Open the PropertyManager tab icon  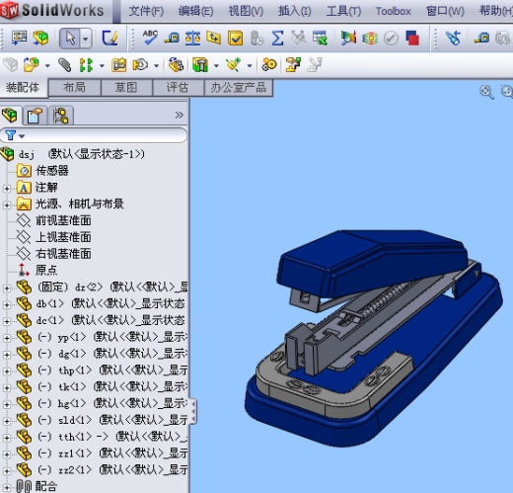[x=35, y=116]
